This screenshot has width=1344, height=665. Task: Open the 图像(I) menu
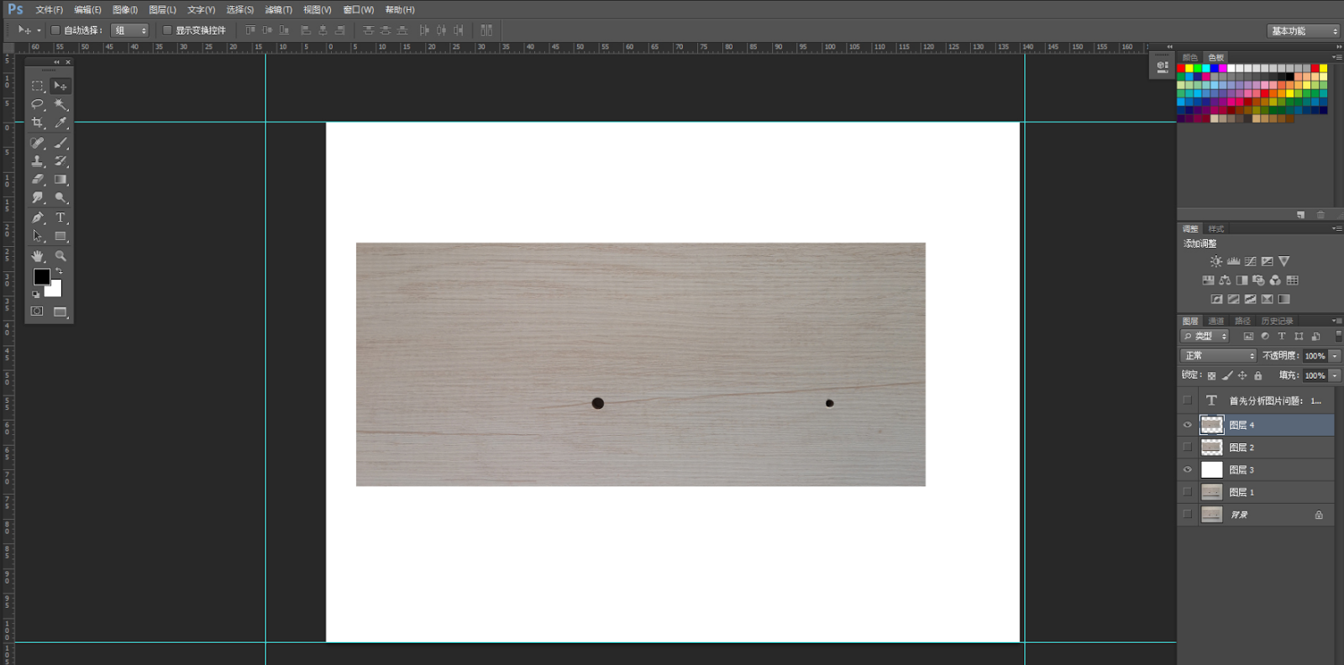click(x=125, y=10)
